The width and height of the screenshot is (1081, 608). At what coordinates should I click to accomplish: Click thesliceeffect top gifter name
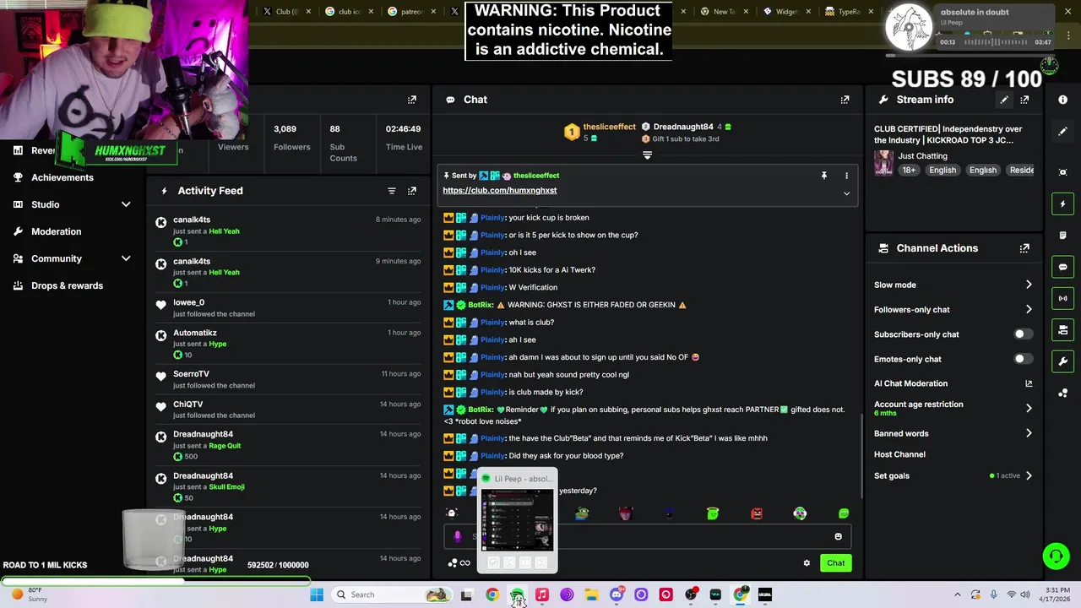point(609,127)
